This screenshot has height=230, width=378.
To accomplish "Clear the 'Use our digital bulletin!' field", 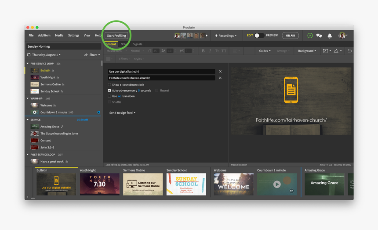I will pos(220,71).
